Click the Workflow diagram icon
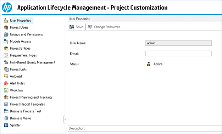 point(6,90)
